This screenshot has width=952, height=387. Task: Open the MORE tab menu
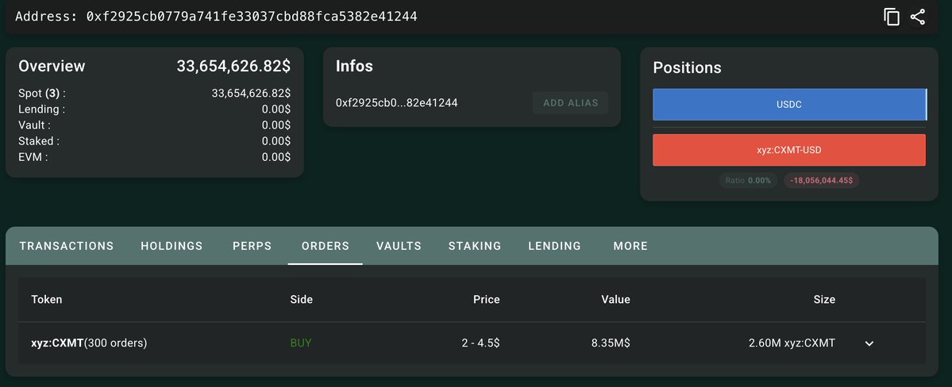630,246
